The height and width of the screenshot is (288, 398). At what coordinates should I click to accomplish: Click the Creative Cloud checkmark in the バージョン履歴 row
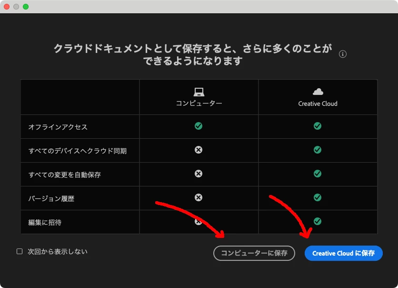[x=318, y=197]
